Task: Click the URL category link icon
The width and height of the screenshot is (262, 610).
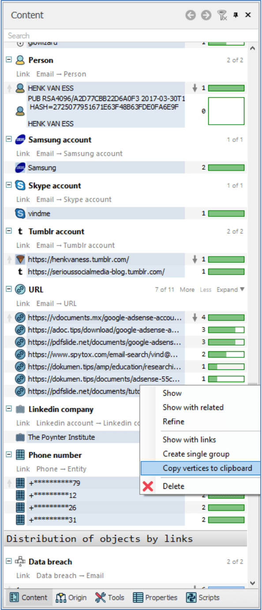Action: [x=20, y=290]
